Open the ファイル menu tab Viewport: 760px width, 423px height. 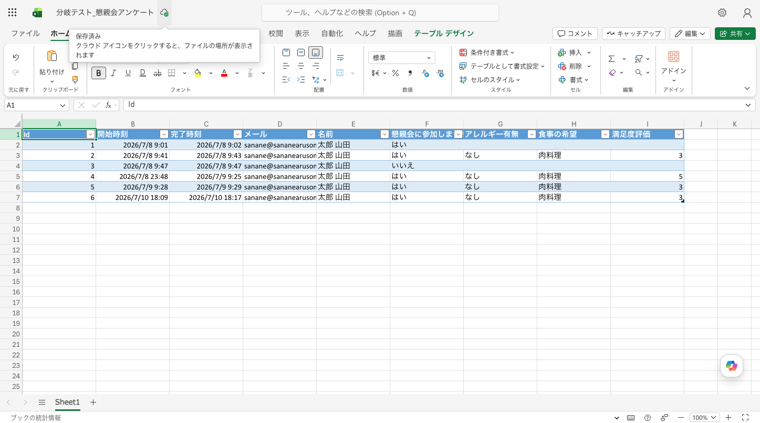point(25,34)
